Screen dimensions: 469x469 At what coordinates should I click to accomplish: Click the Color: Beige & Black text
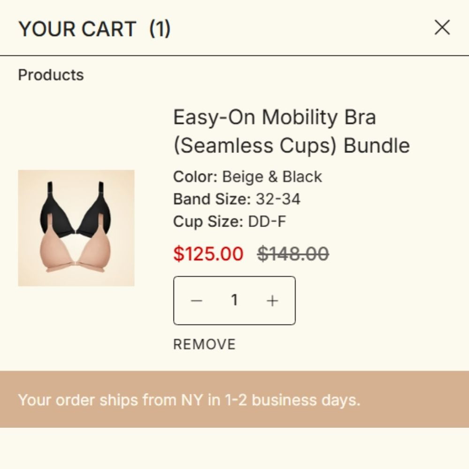tap(248, 177)
